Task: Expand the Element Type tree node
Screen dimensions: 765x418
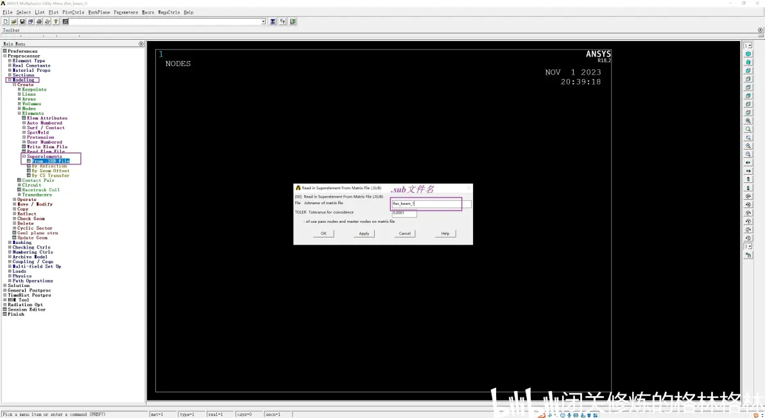Action: click(10, 61)
